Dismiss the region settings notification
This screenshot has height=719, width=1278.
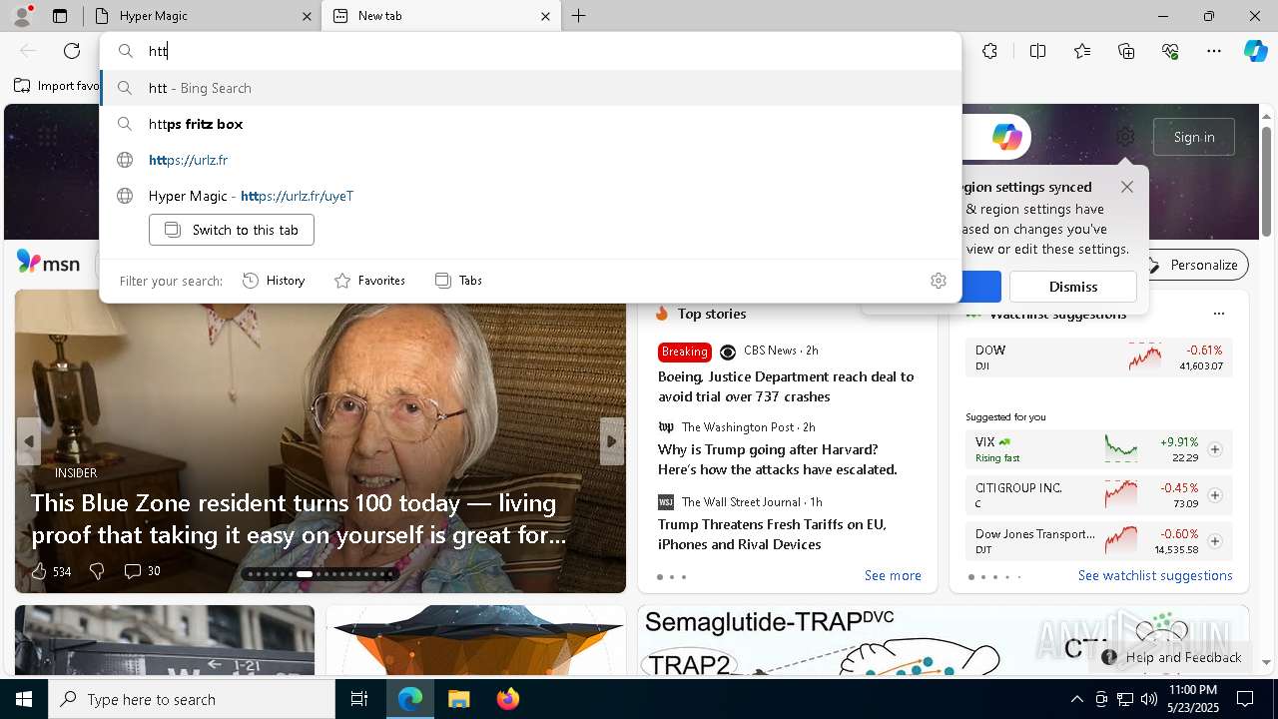click(x=1073, y=287)
